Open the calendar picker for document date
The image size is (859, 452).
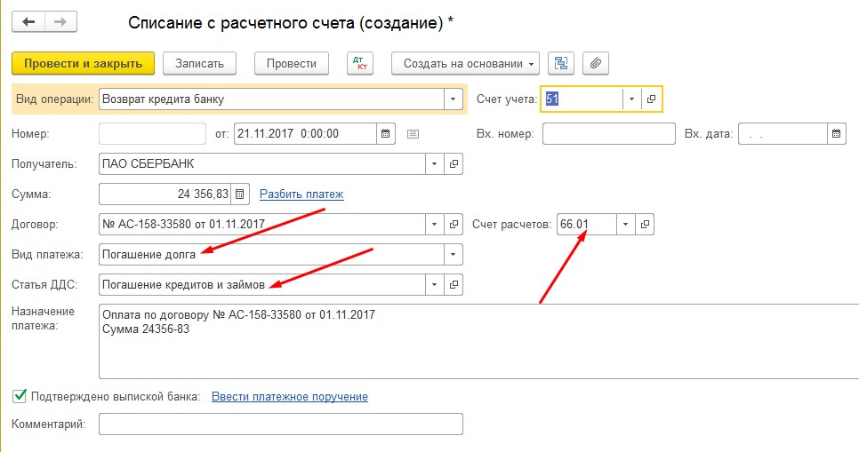tap(386, 134)
